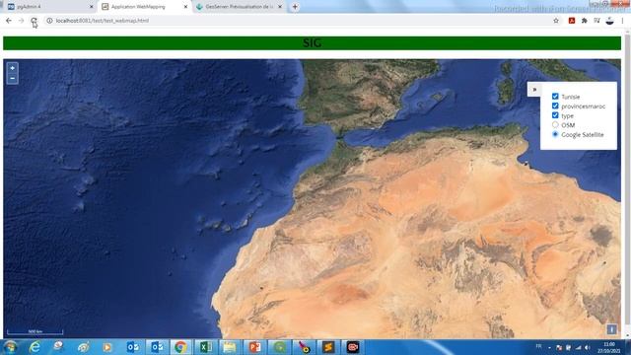Open media player from taskbar
Viewport: 631px width, 355px height.
click(107, 347)
